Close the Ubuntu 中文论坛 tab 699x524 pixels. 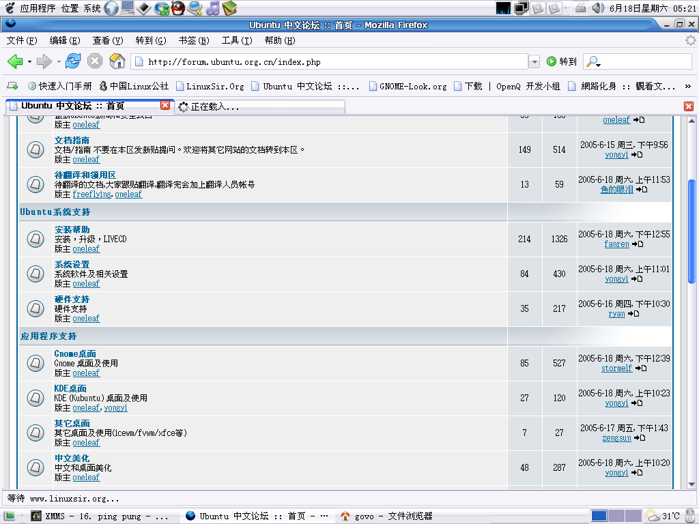[x=165, y=105]
